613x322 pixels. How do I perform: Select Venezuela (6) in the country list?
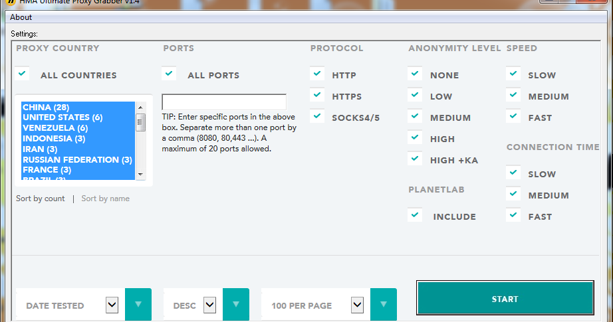click(x=78, y=128)
